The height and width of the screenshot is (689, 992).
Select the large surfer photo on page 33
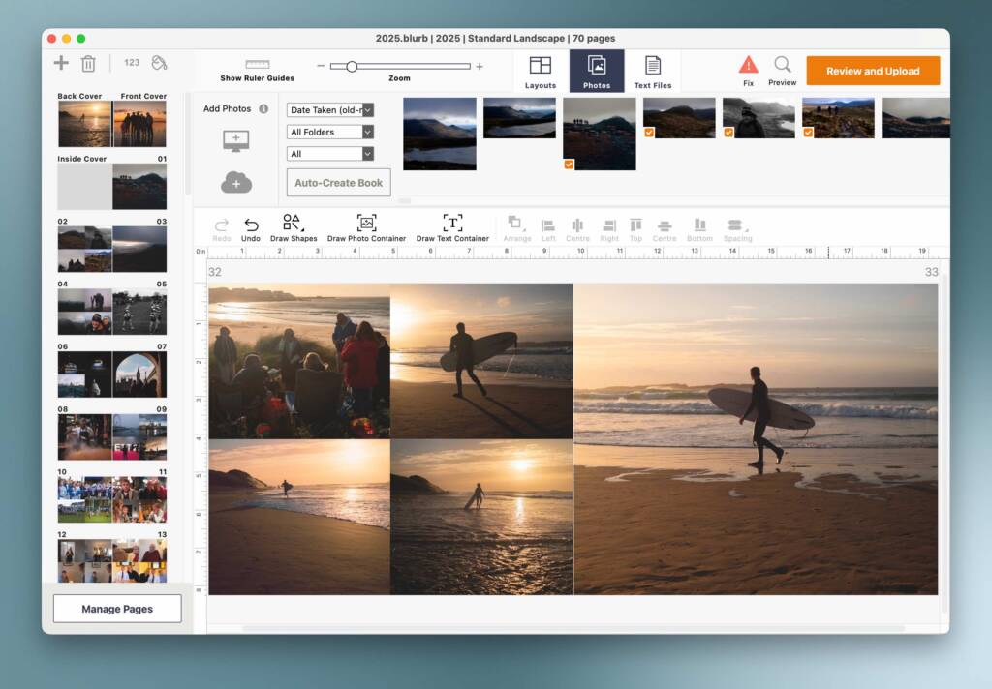coord(756,438)
